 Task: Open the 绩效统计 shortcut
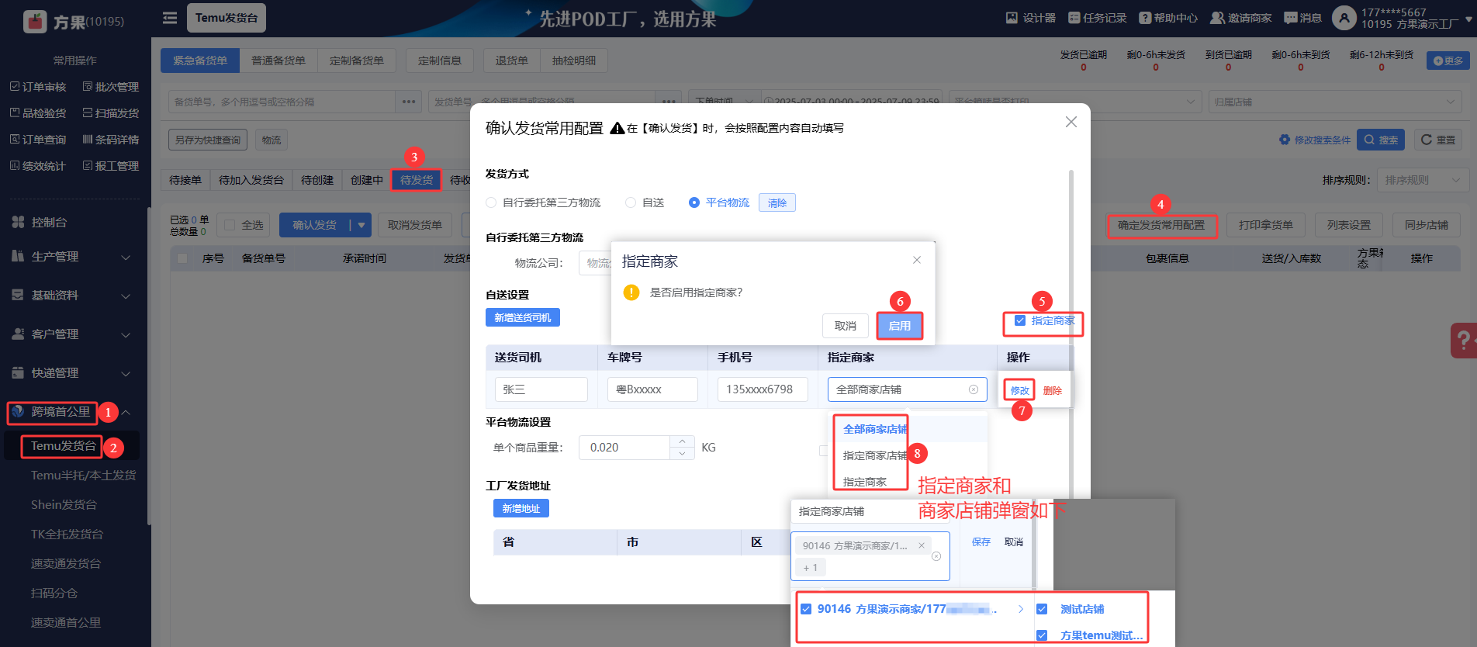[x=38, y=166]
